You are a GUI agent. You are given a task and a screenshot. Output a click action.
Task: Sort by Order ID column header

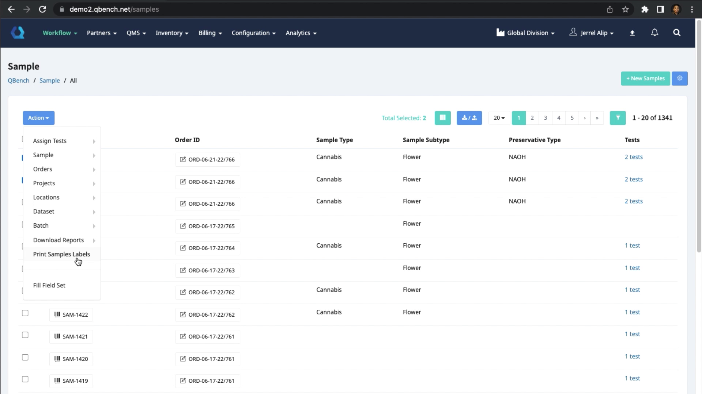pos(187,140)
